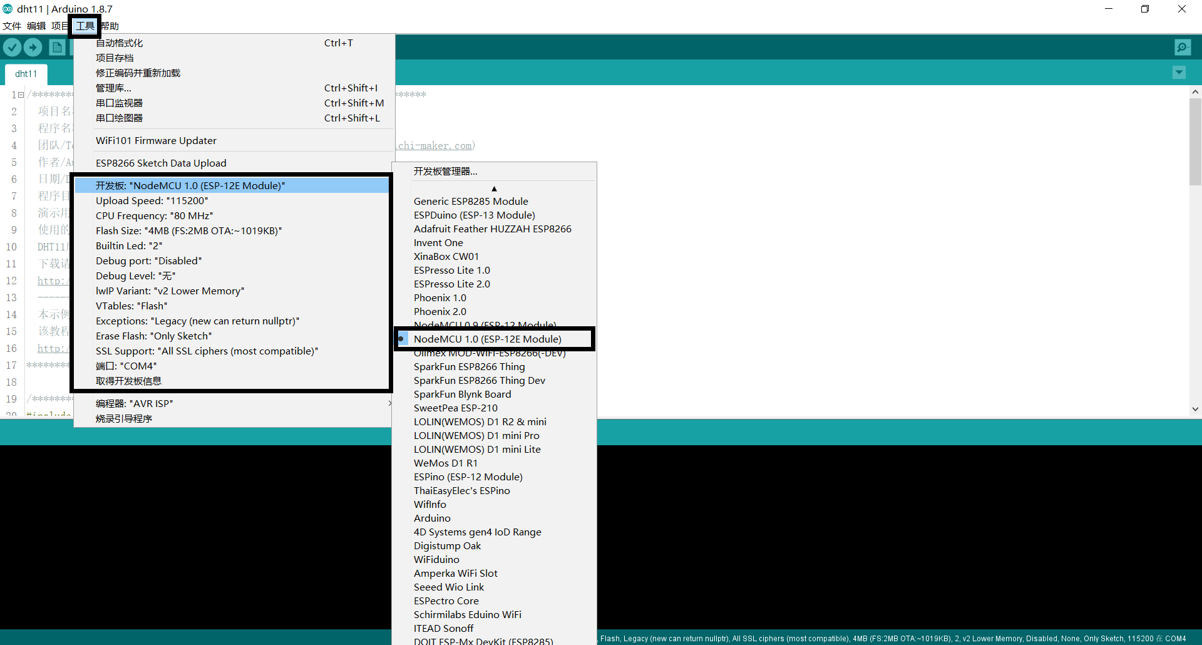Choose 自动格式化 from the menu
The height and width of the screenshot is (645, 1202).
[x=233, y=43]
